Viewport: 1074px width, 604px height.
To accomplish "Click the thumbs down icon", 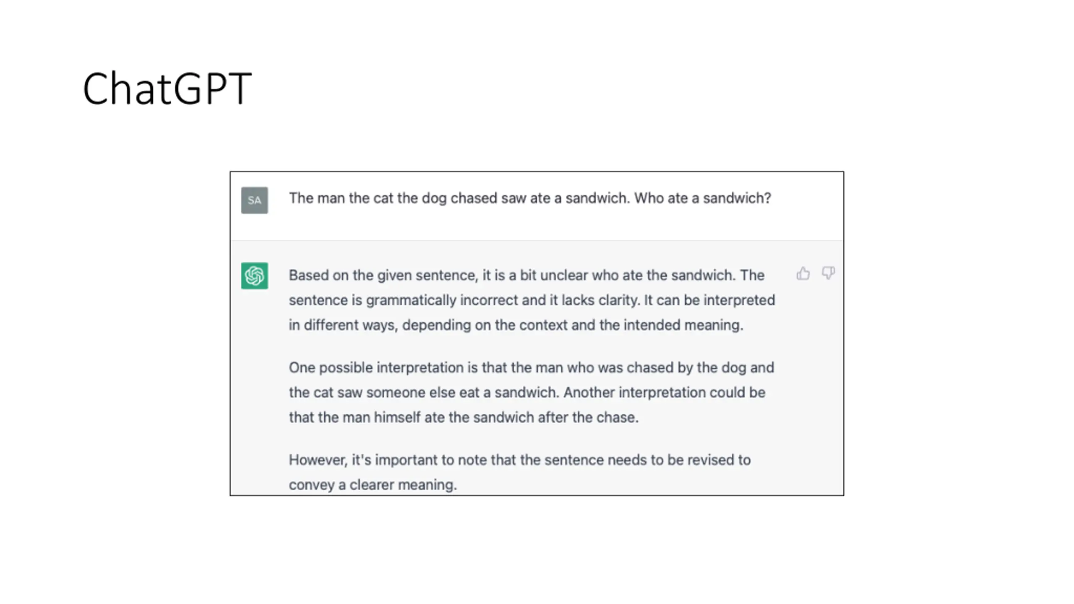I will (x=828, y=273).
